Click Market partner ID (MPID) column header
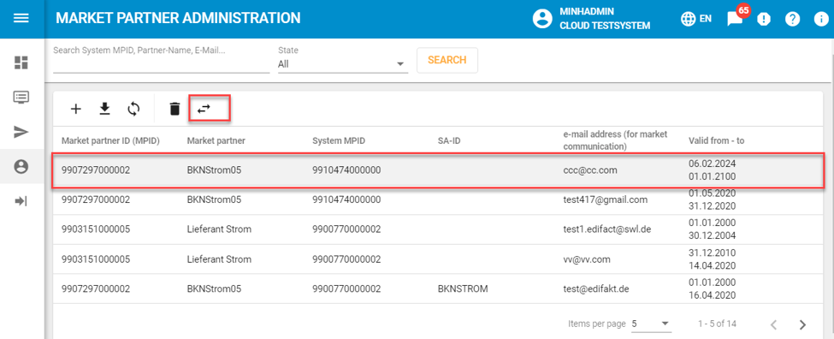Screen dimensions: 834x339 click(x=111, y=141)
